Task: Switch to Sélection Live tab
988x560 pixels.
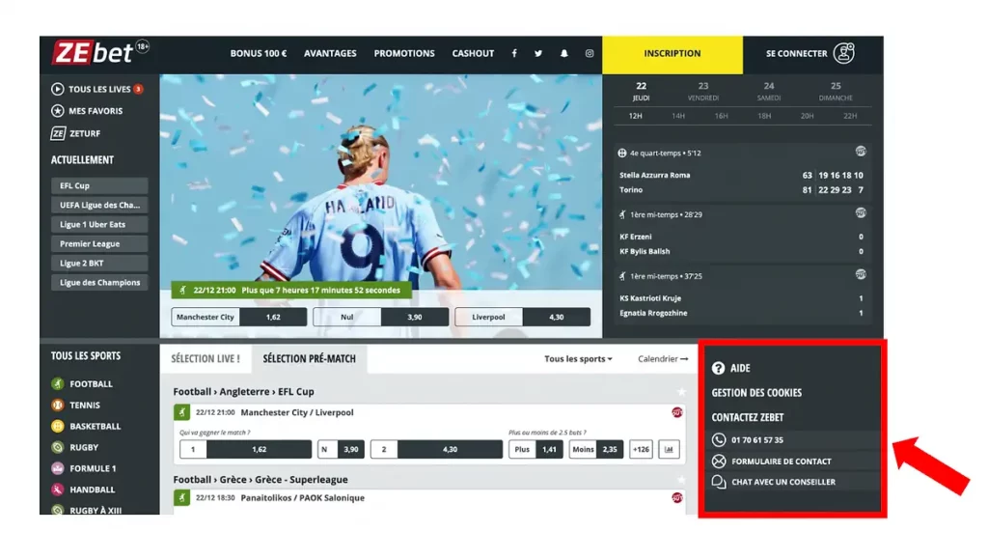Action: click(206, 359)
